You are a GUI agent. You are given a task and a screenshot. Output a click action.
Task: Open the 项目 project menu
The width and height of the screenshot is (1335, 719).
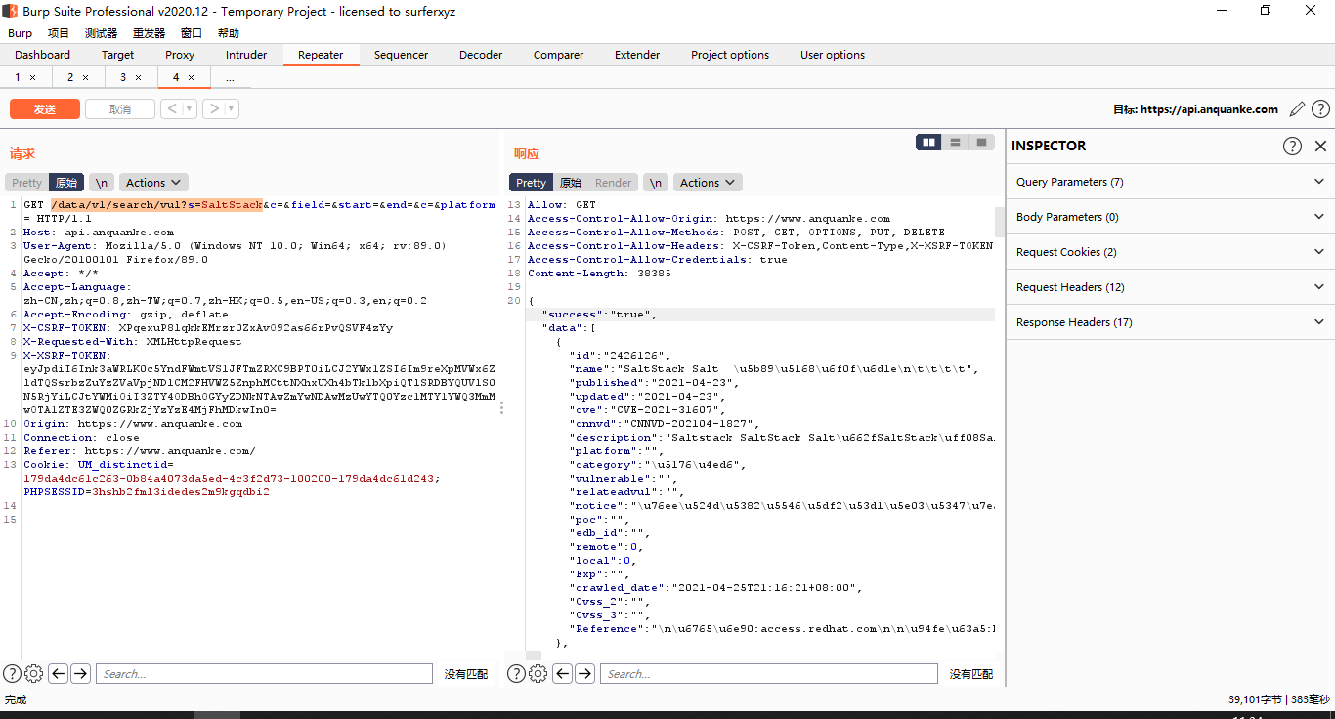[59, 33]
